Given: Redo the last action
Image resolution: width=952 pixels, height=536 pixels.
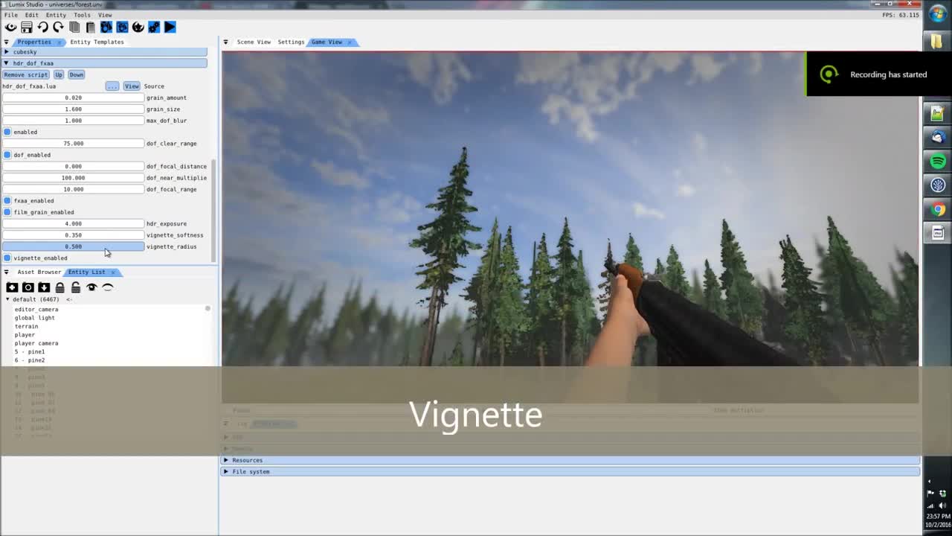Looking at the screenshot, I should click(x=58, y=28).
